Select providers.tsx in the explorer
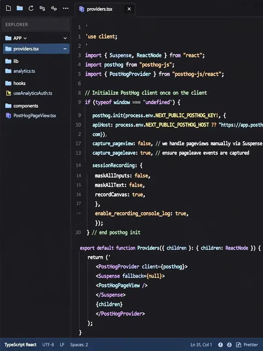This screenshot has width=263, height=351. (36, 49)
